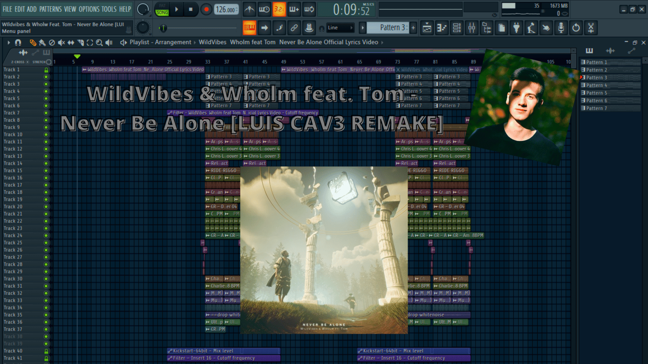Open the EDIT menu
648x364 pixels.
[x=20, y=9]
